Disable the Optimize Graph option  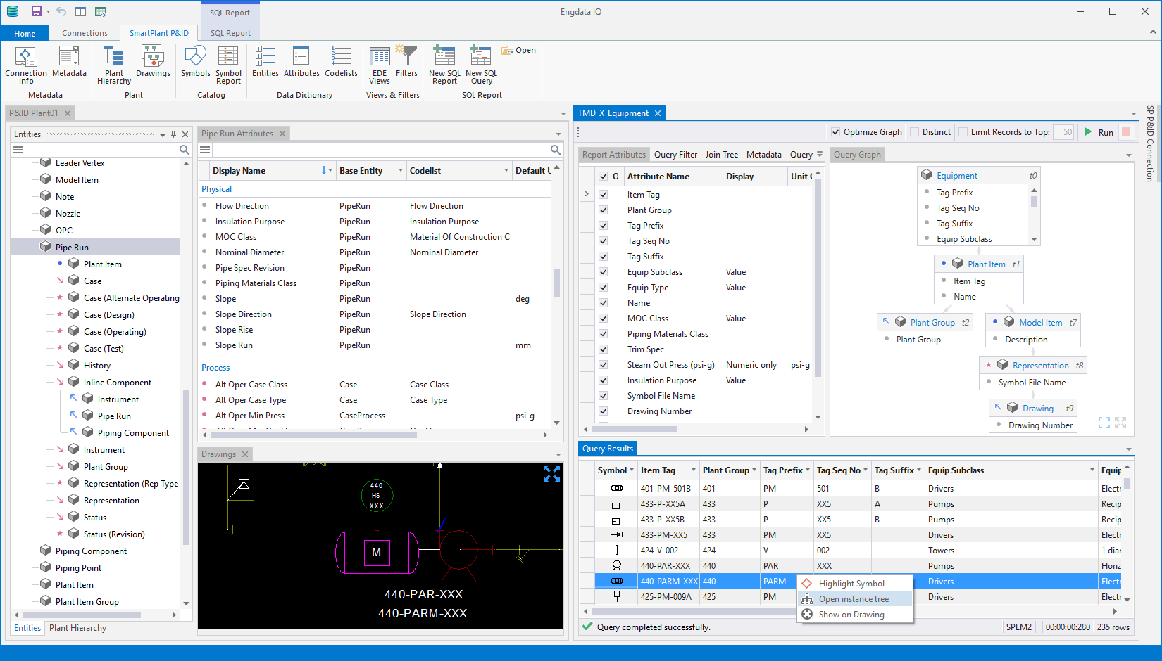tap(835, 131)
